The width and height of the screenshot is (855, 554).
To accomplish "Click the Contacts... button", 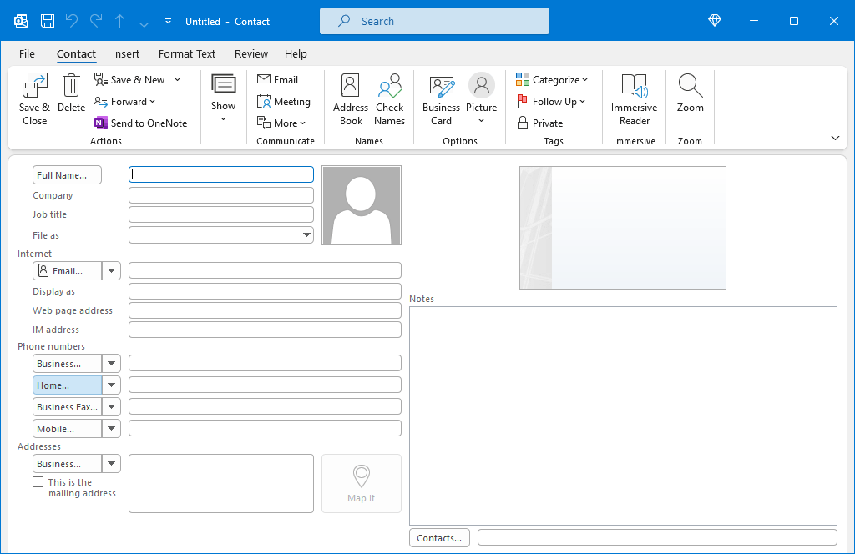I will [x=439, y=537].
